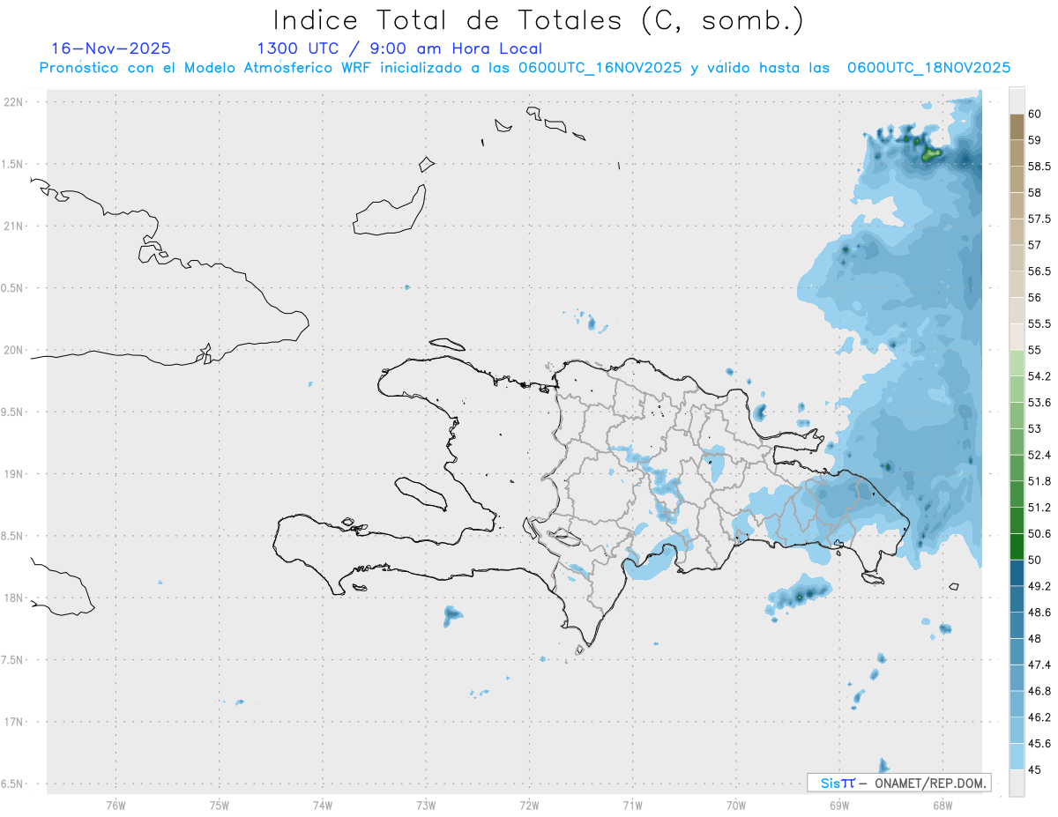The width and height of the screenshot is (1058, 817).
Task: Click the '17N' latitude label
Action: click(x=13, y=722)
